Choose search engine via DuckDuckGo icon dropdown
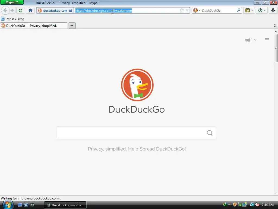 tap(197, 11)
